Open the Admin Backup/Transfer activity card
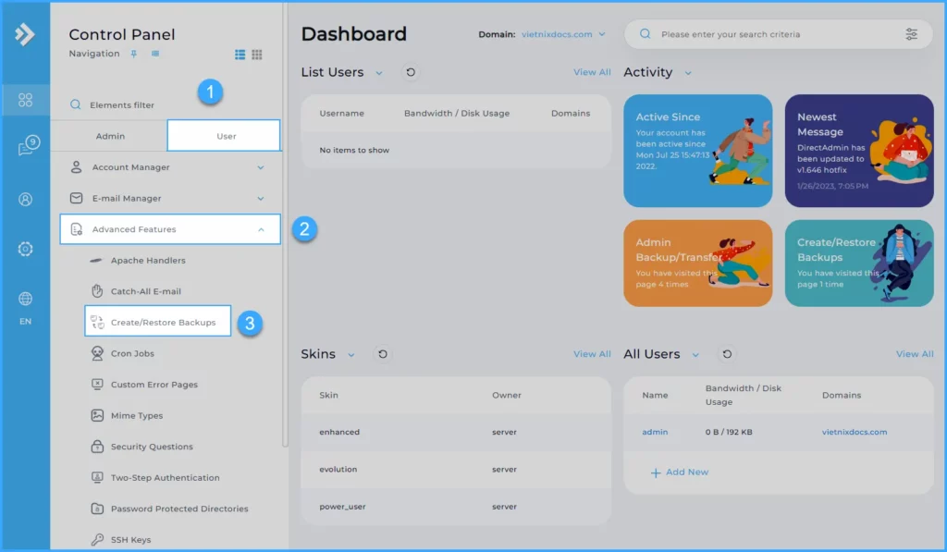 697,263
